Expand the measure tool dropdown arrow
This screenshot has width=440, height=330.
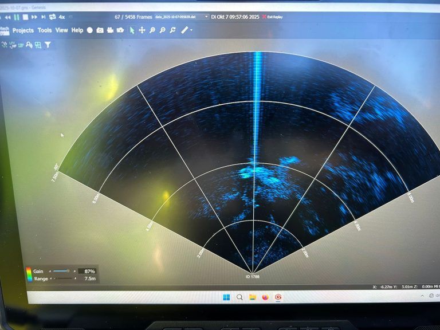pyautogui.click(x=191, y=30)
